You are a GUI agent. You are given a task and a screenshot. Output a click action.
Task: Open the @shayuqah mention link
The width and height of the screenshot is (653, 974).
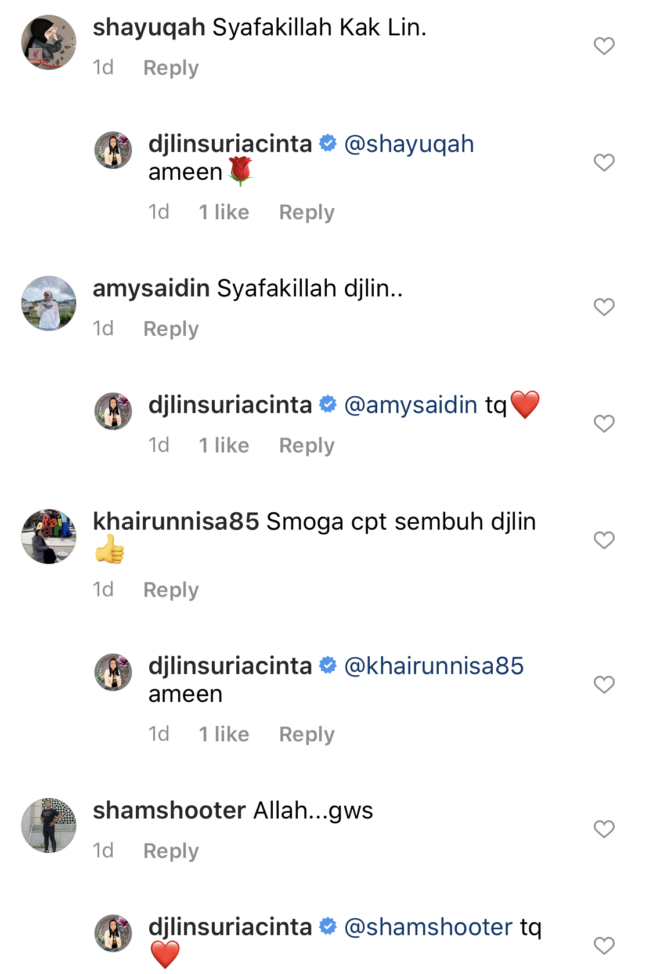click(x=409, y=144)
